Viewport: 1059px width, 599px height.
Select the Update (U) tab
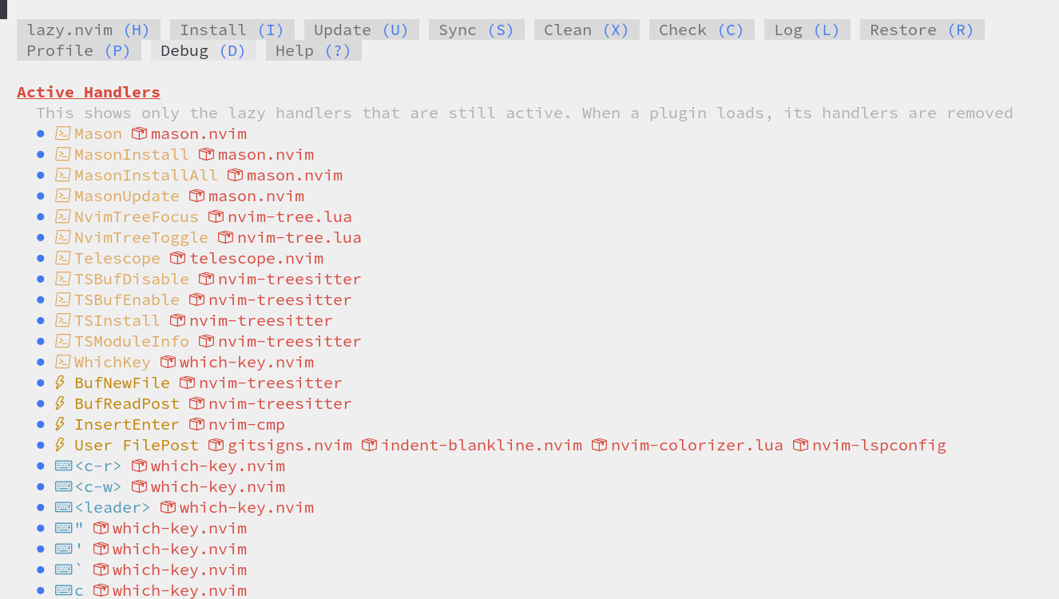pos(361,30)
